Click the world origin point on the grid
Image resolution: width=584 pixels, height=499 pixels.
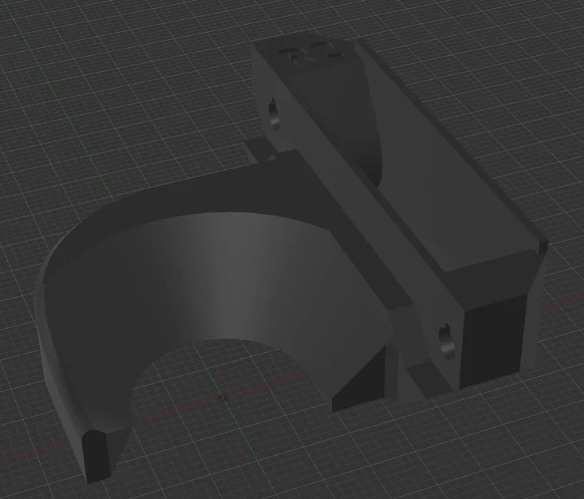point(224,398)
